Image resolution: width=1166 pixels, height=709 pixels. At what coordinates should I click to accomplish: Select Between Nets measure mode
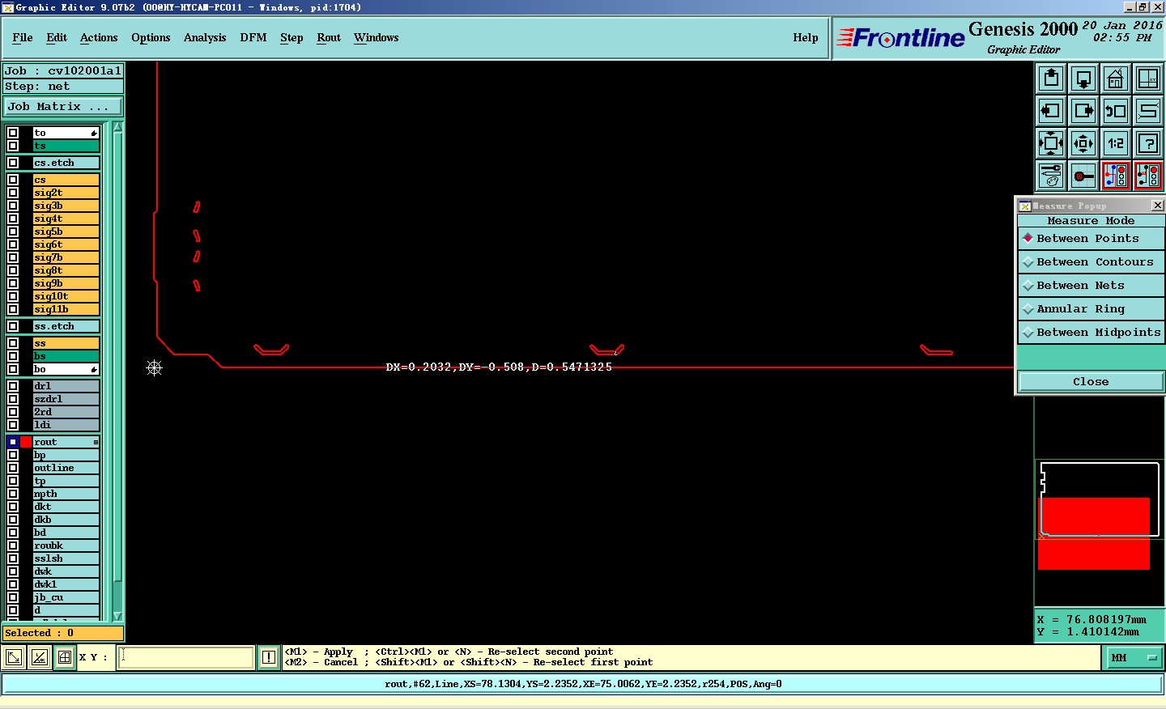[x=1091, y=286]
